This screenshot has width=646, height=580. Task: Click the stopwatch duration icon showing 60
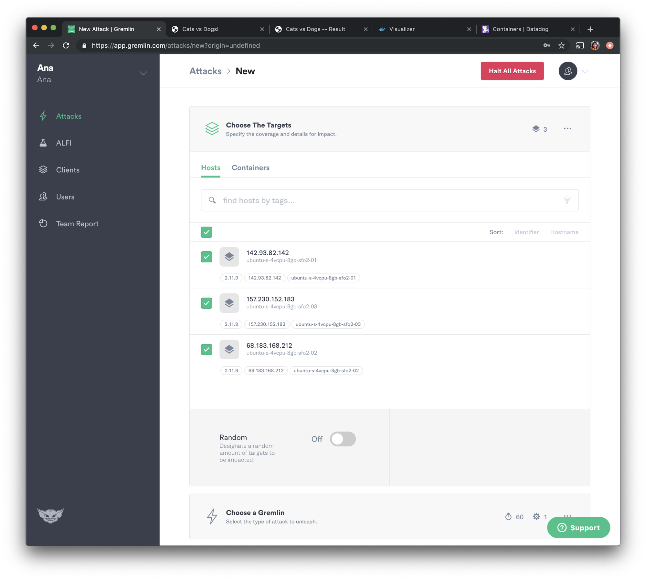point(508,516)
